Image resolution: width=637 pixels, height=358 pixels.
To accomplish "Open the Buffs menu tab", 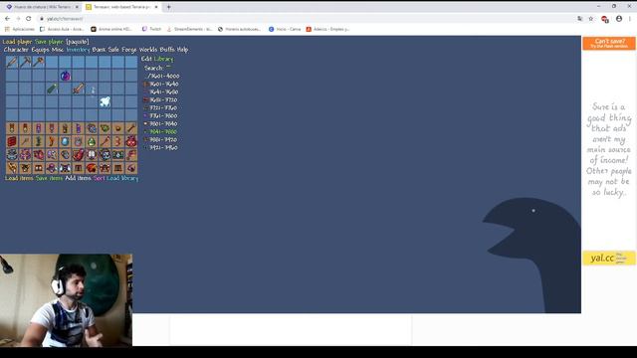I will point(167,50).
